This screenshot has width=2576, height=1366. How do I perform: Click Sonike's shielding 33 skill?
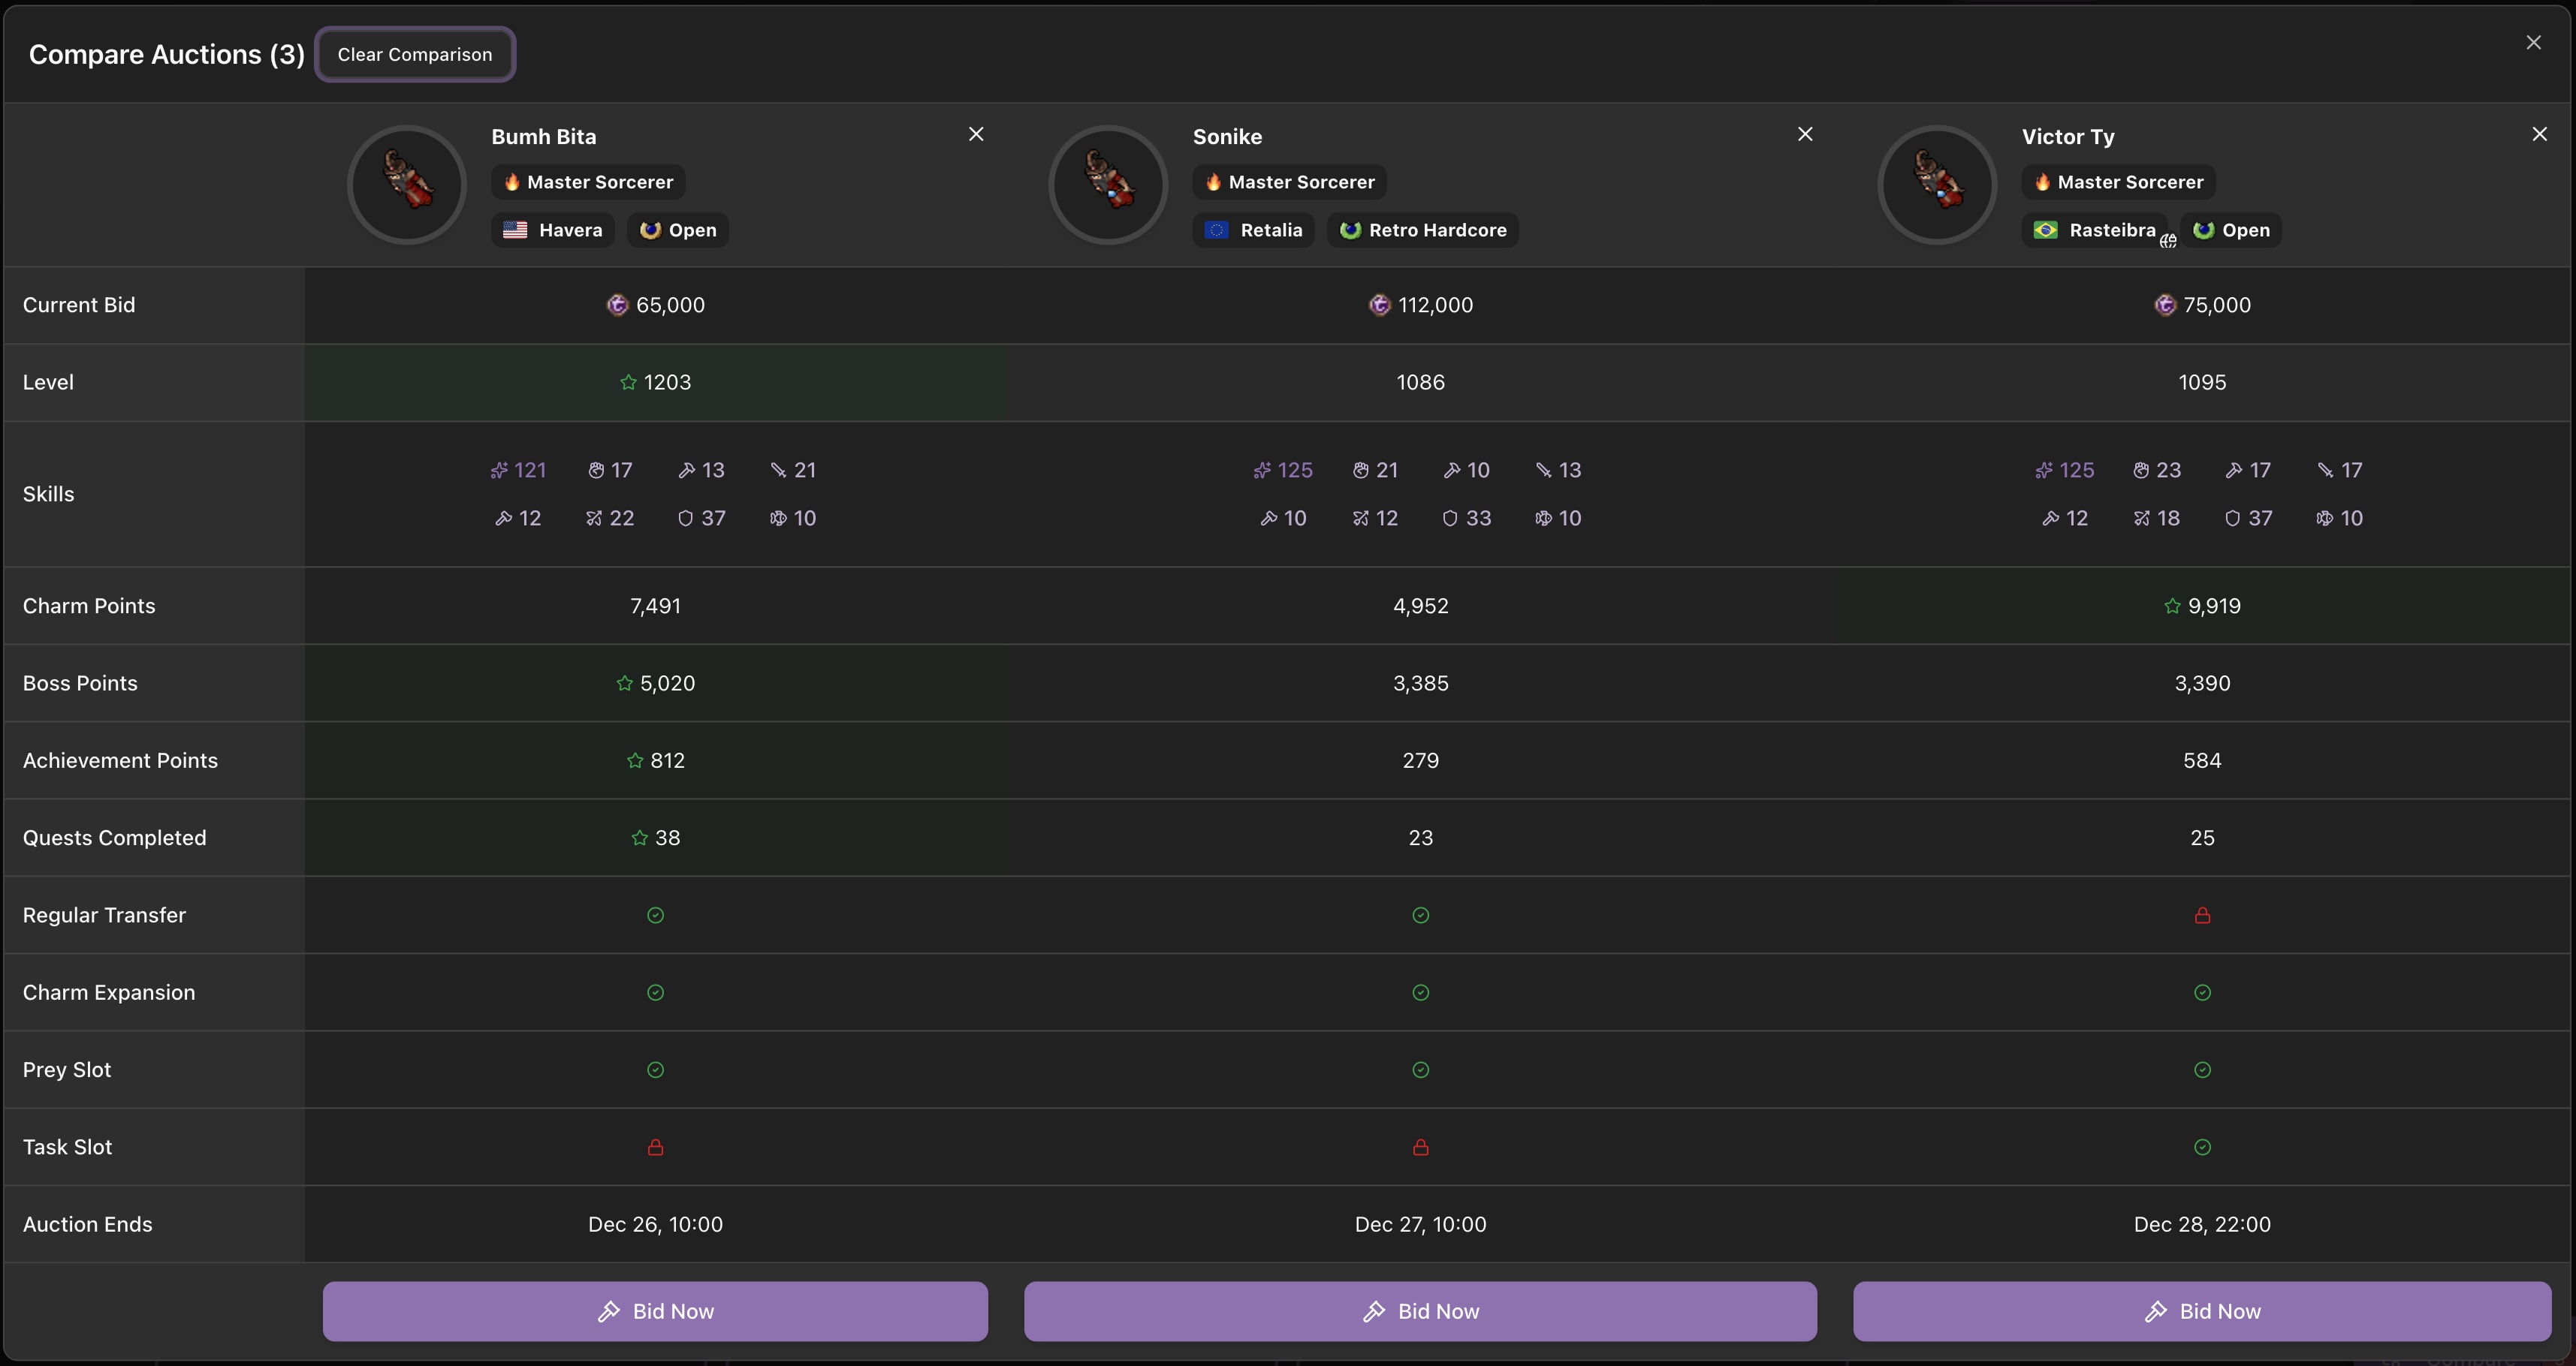1467,518
